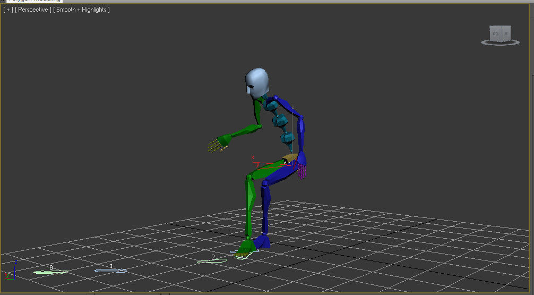
Task: Select footstep 2 on the grid
Action: 212,261
